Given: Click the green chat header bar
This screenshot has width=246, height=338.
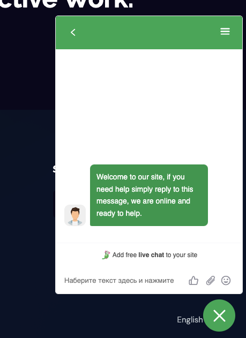Looking at the screenshot, I should click(x=149, y=32).
